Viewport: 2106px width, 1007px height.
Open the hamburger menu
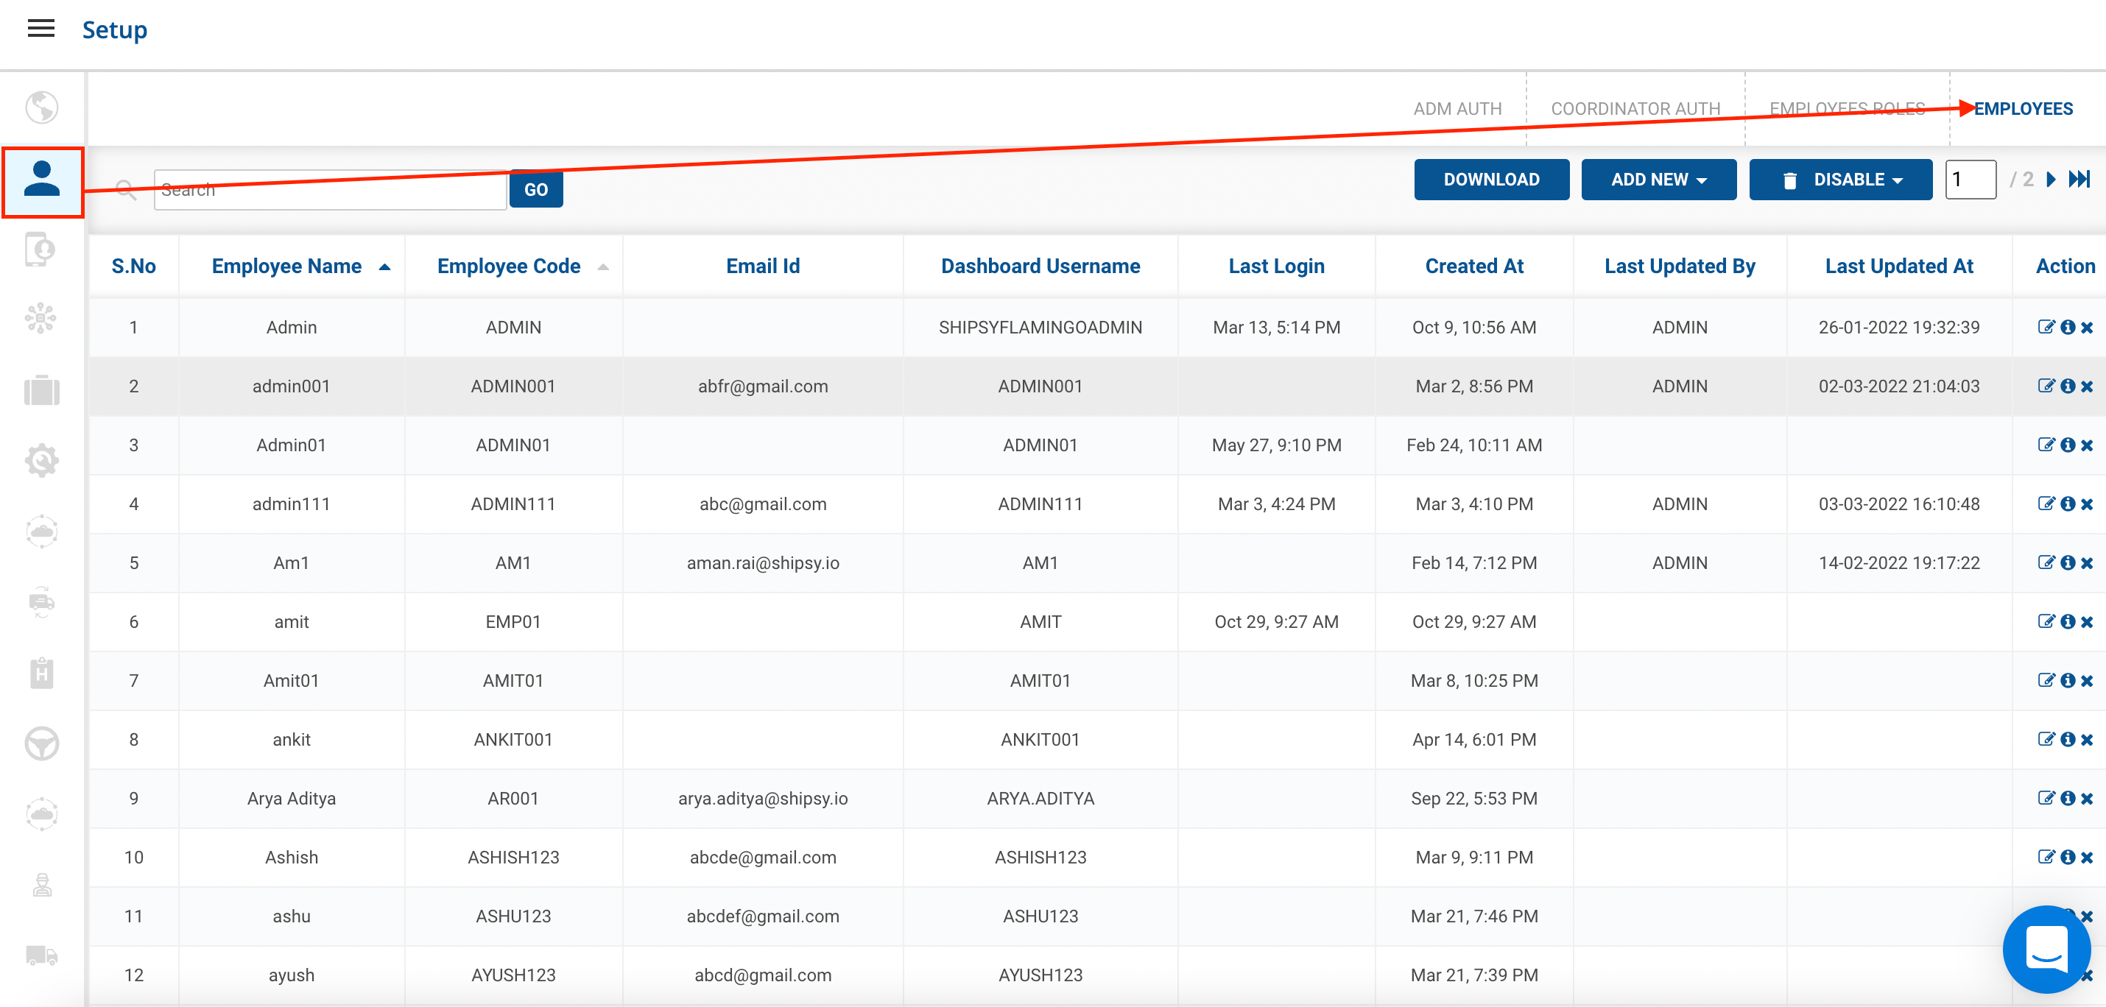coord(41,29)
